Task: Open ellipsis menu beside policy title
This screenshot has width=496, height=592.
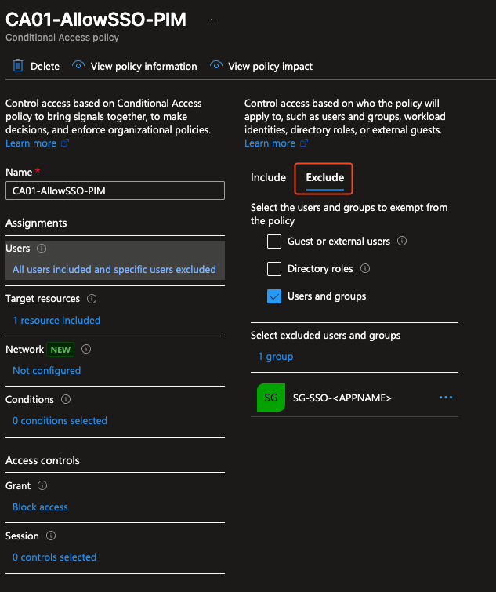Action: pyautogui.click(x=212, y=20)
